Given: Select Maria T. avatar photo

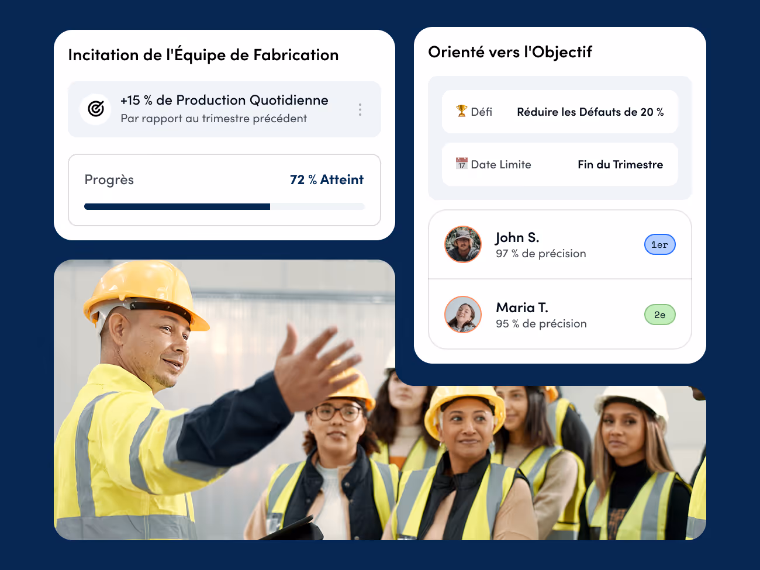Looking at the screenshot, I should coord(463,315).
